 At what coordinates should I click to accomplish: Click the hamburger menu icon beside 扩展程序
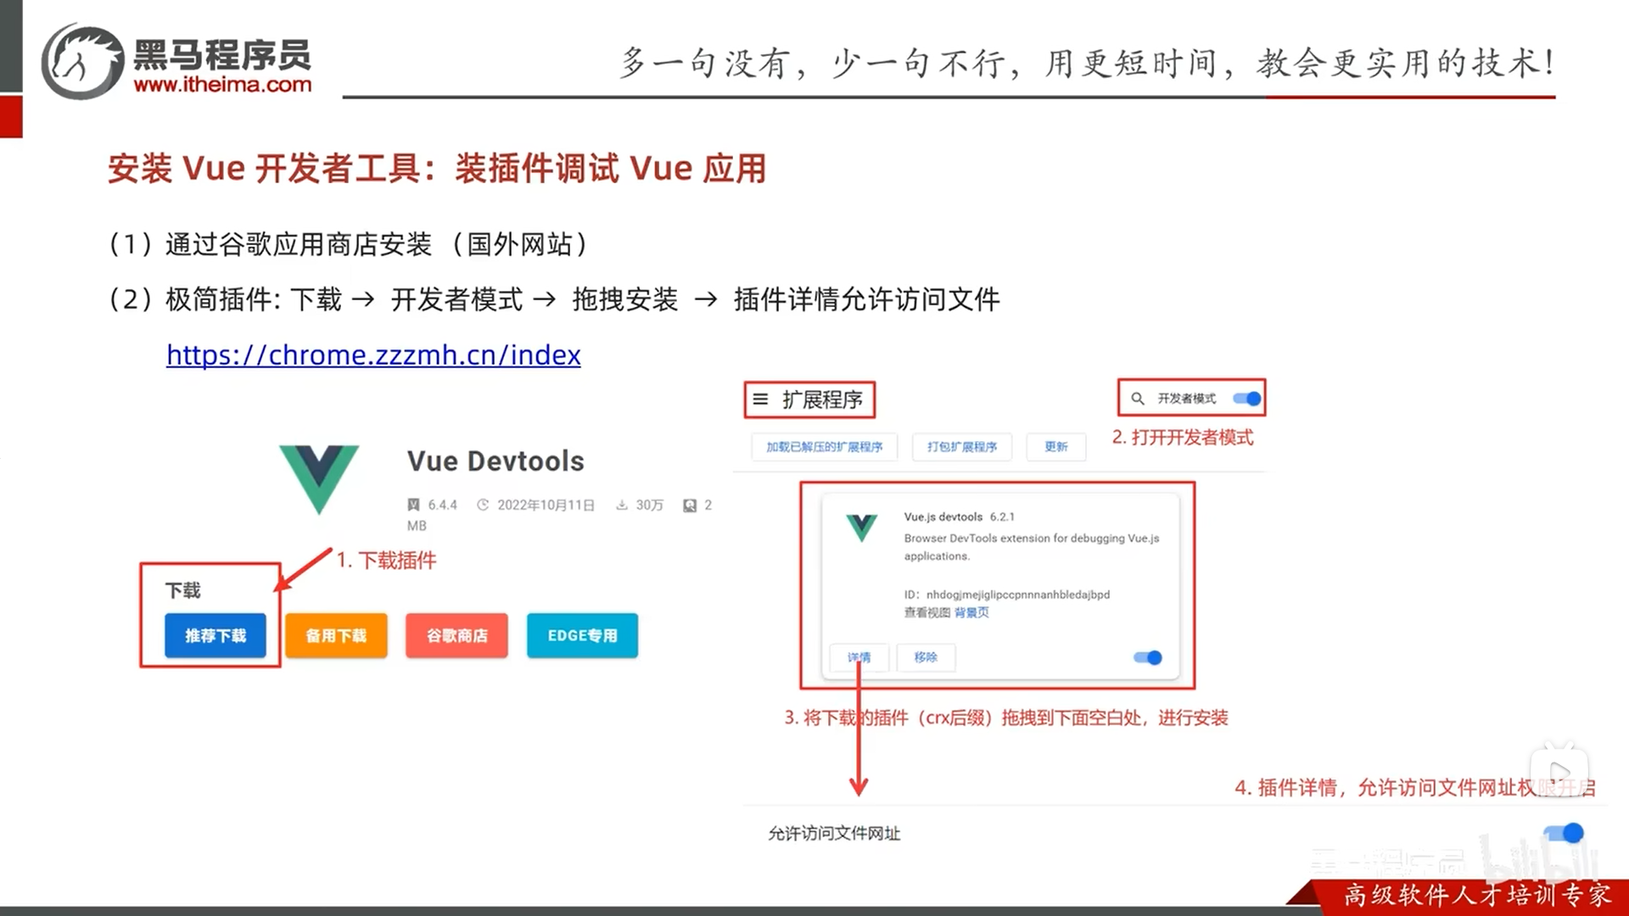tap(760, 399)
